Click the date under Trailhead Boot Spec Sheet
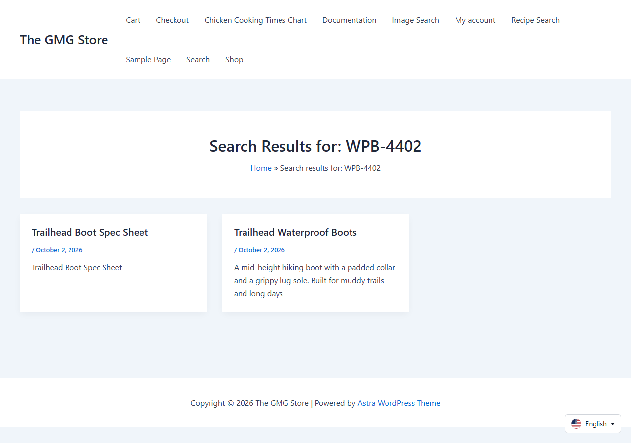This screenshot has width=631, height=443. tap(59, 250)
